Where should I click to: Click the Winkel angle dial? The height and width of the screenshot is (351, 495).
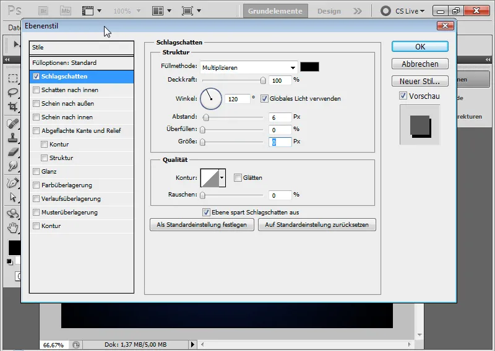point(211,99)
